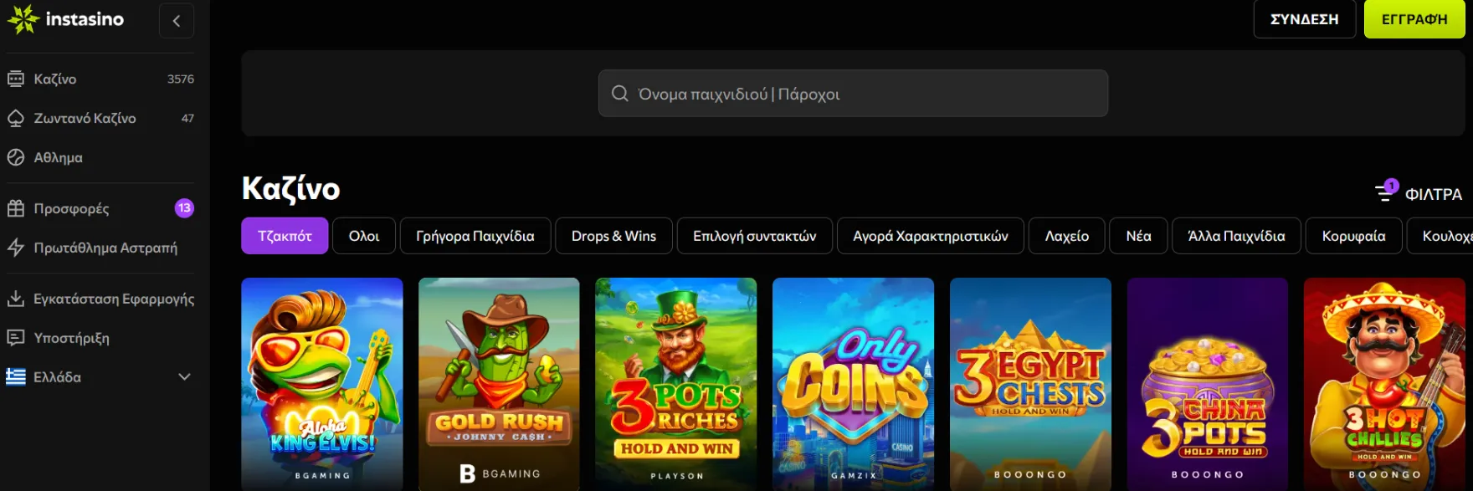Image resolution: width=1473 pixels, height=491 pixels.
Task: Select the Γρήγορα Παιχνίδια tab
Action: pos(475,236)
